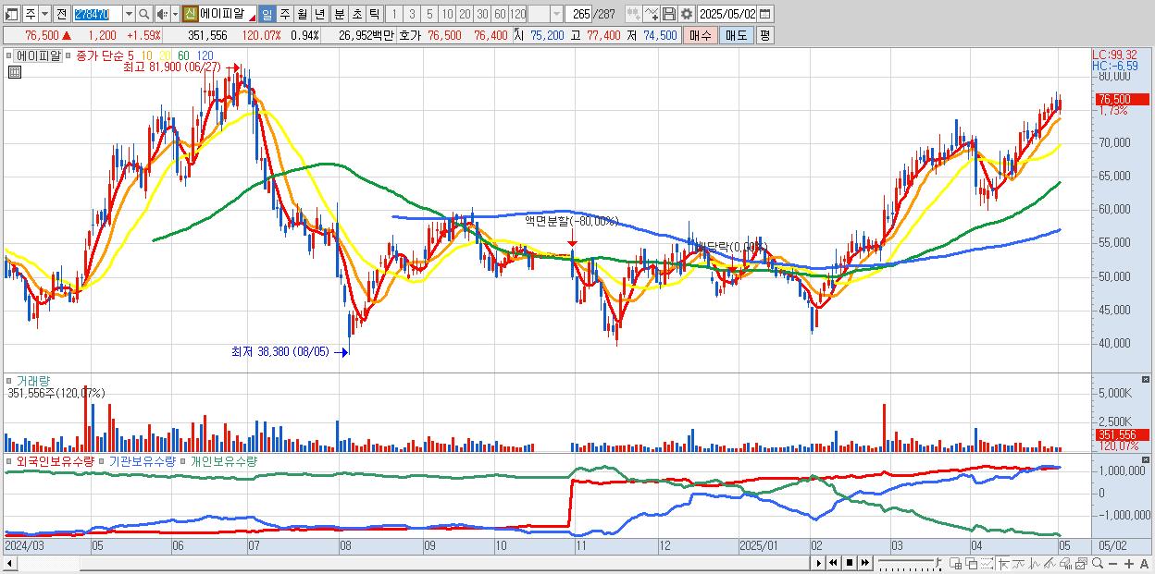Click the 거래량 volume legend label
Screen dimensions: 1155x574
coord(33,380)
